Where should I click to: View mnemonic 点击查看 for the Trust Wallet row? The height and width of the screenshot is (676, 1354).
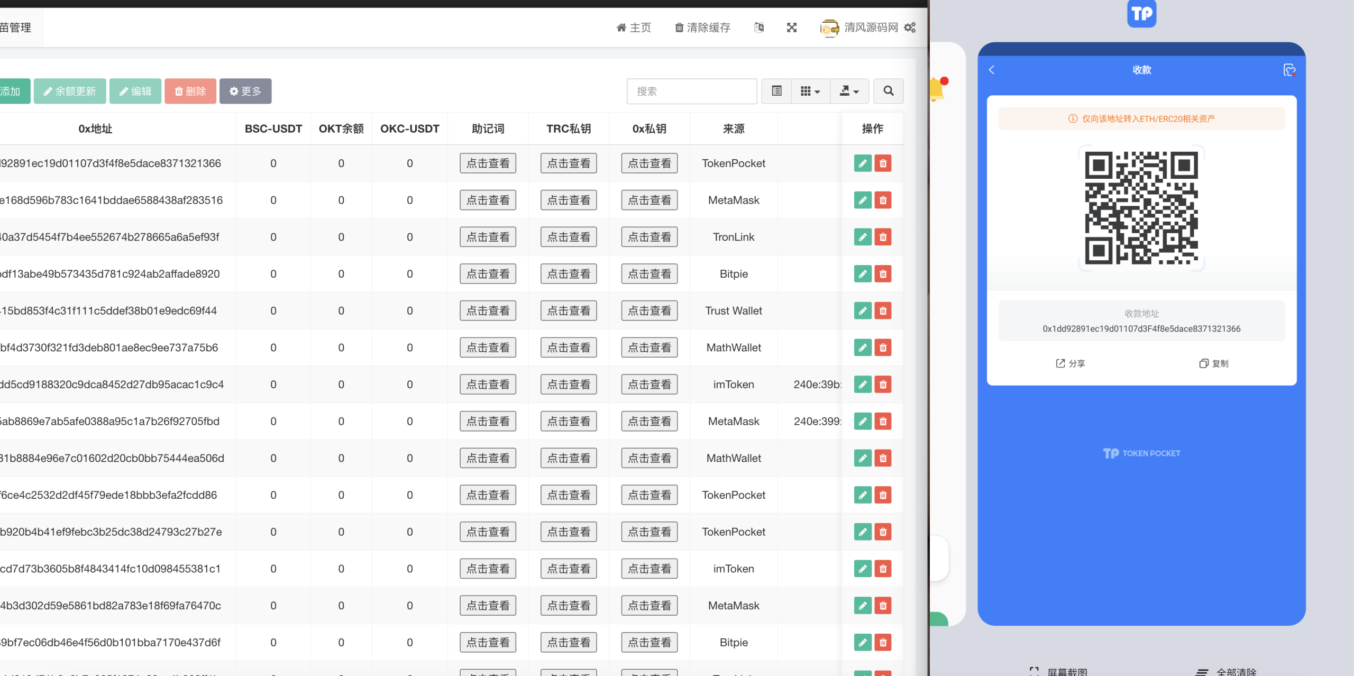pyautogui.click(x=487, y=311)
